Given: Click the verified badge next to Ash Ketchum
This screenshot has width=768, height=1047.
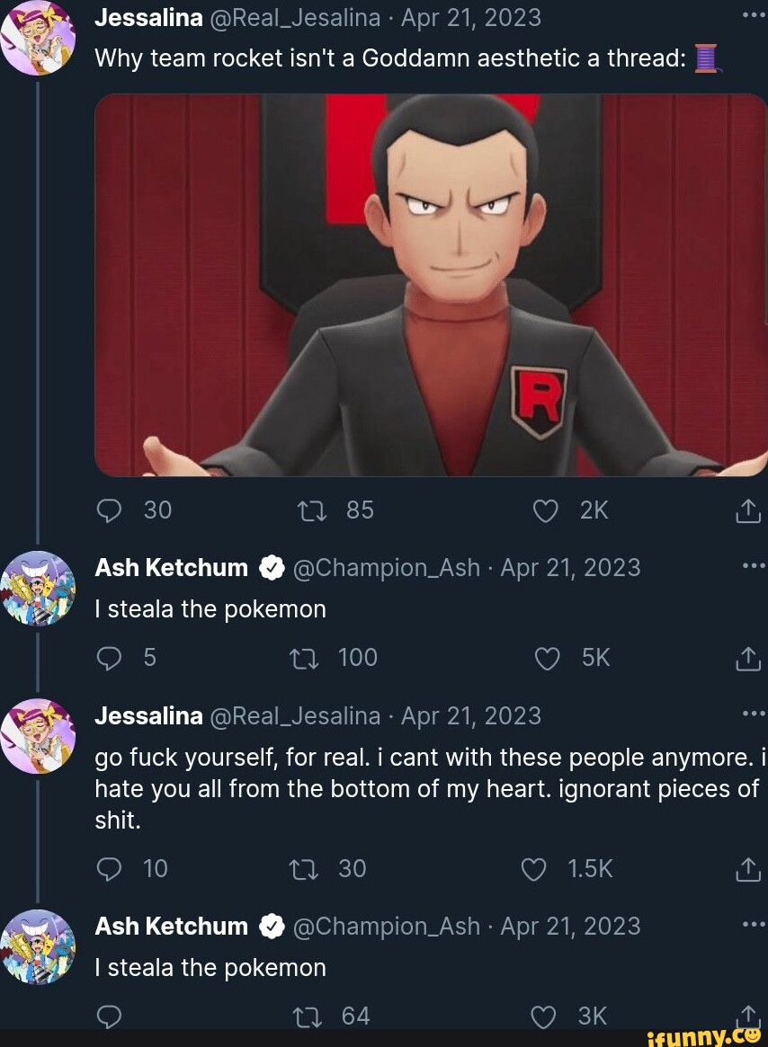Looking at the screenshot, I should [272, 566].
